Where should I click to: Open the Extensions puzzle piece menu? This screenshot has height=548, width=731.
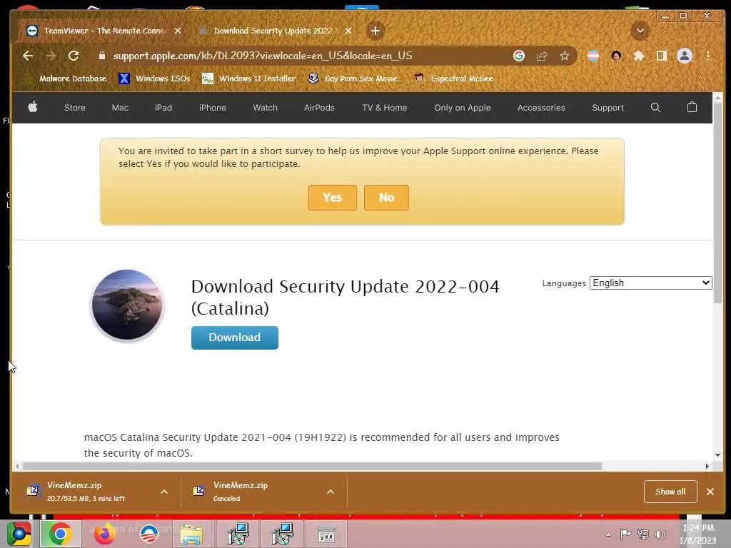click(x=639, y=56)
